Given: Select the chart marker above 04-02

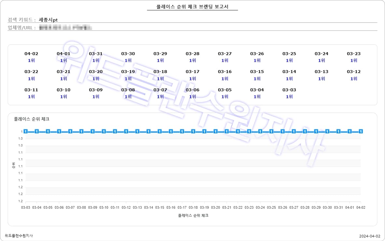Looking at the screenshot, I should tap(361, 131).
